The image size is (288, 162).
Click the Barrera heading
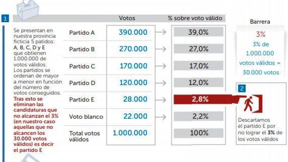point(260,22)
